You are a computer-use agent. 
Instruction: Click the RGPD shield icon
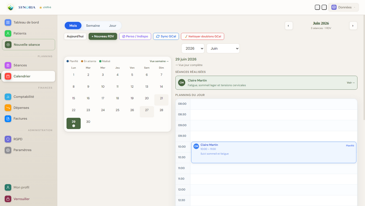pyautogui.click(x=8, y=139)
